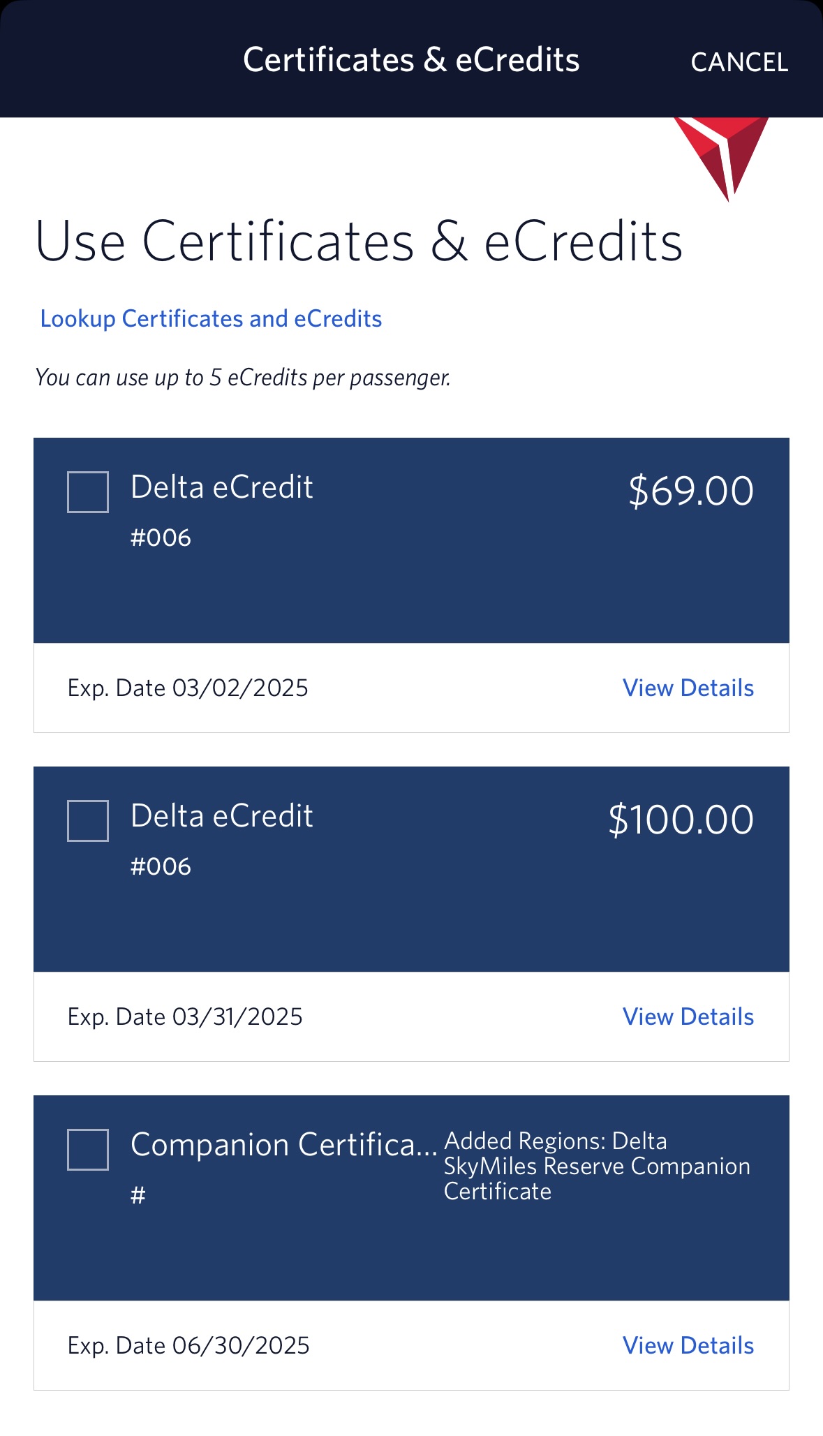The image size is (823, 1436).
Task: Tap the truncated Companion Certificate title
Action: pyautogui.click(x=283, y=1146)
